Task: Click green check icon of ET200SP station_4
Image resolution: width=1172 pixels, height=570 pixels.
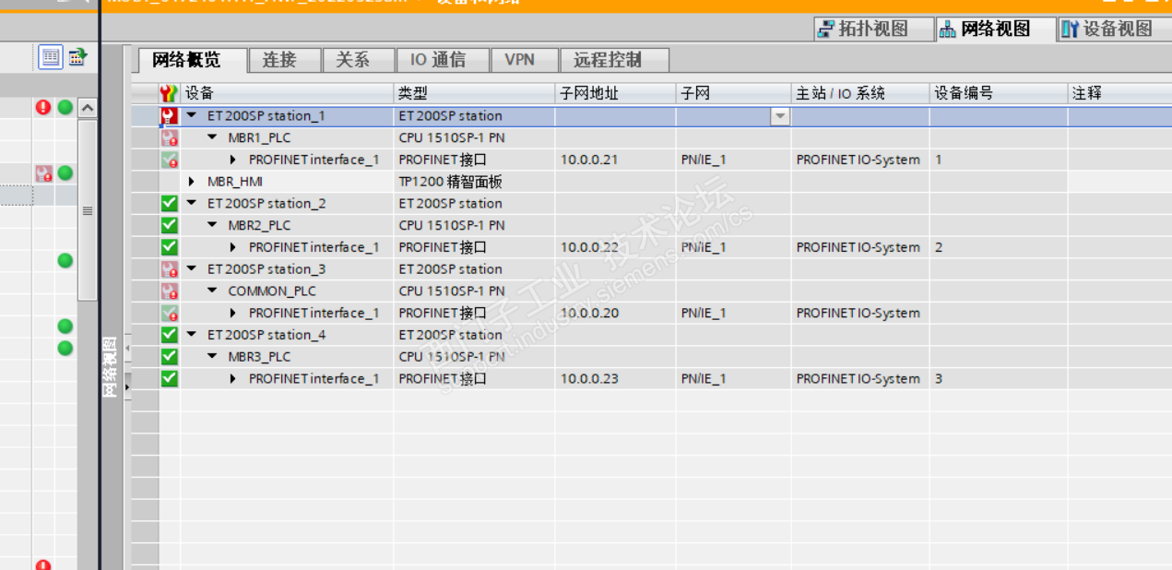Action: 169,335
